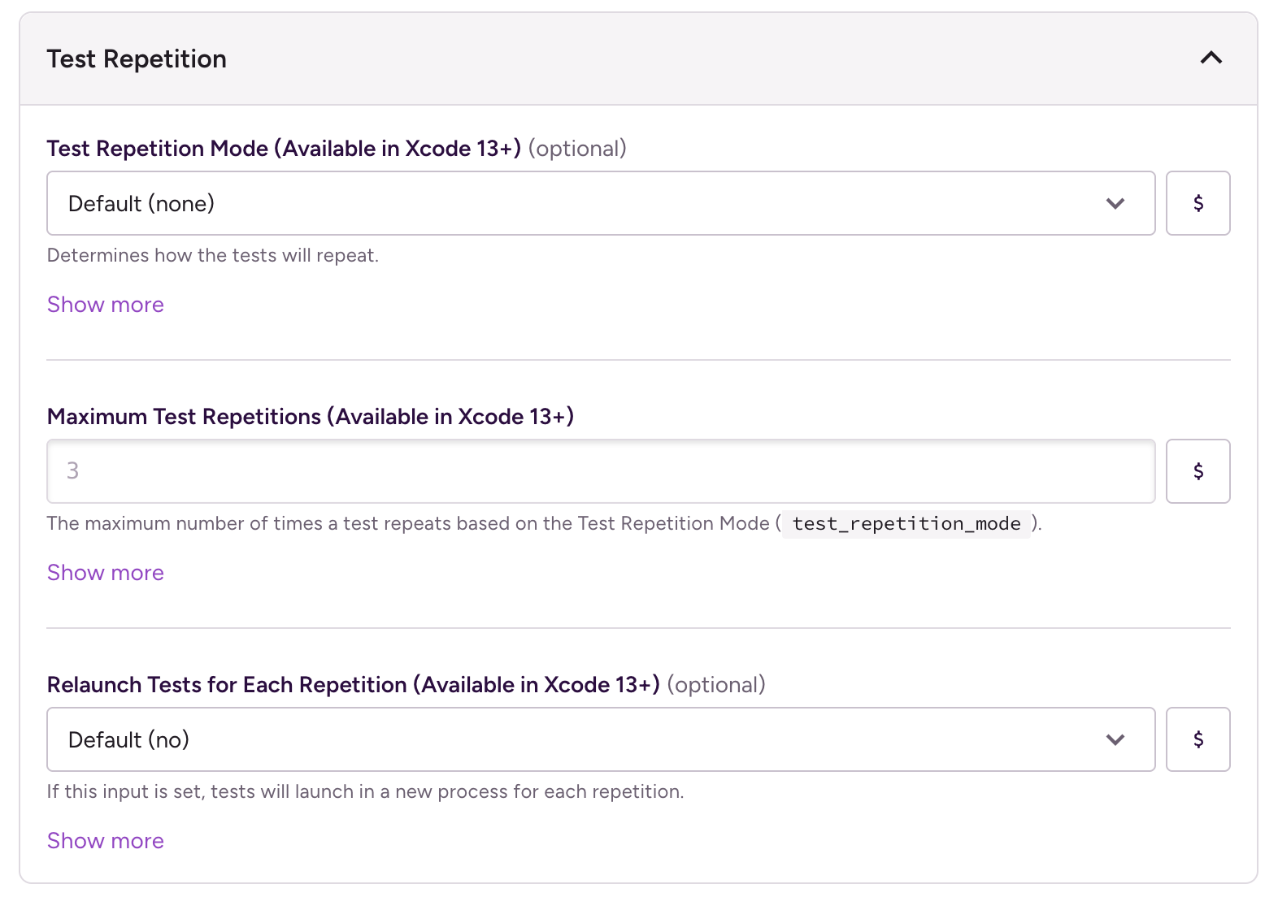
Task: Click the arrow icon in Default (none) dropdown
Action: click(x=1115, y=204)
